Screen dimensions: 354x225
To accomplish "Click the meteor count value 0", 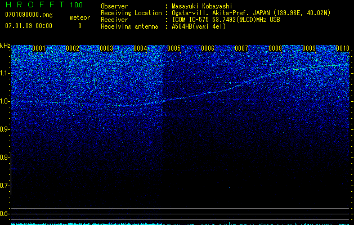I will pos(80,26).
